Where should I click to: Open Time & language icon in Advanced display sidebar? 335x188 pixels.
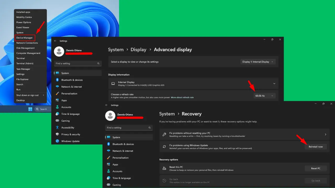(x=57, y=114)
